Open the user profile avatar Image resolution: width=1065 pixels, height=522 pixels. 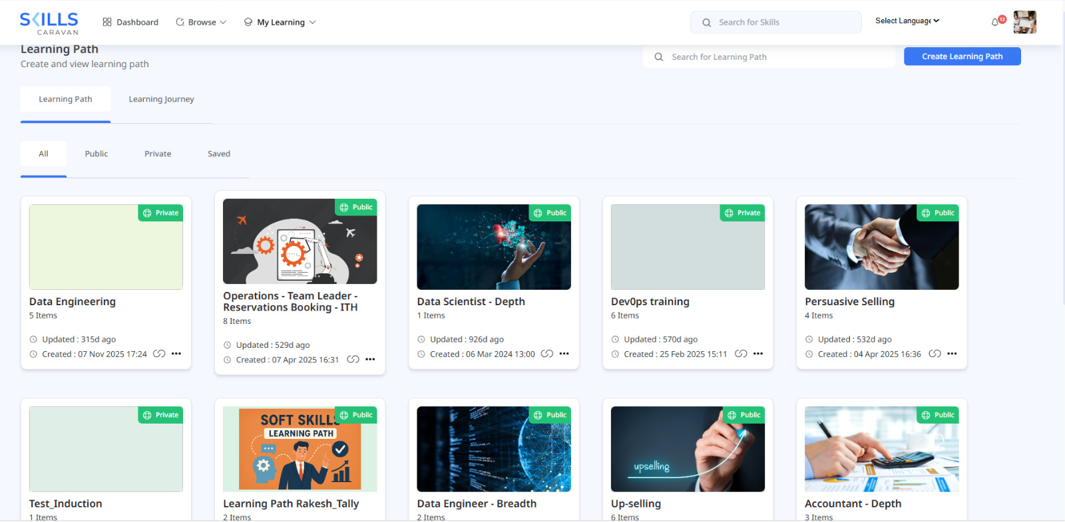[1025, 22]
